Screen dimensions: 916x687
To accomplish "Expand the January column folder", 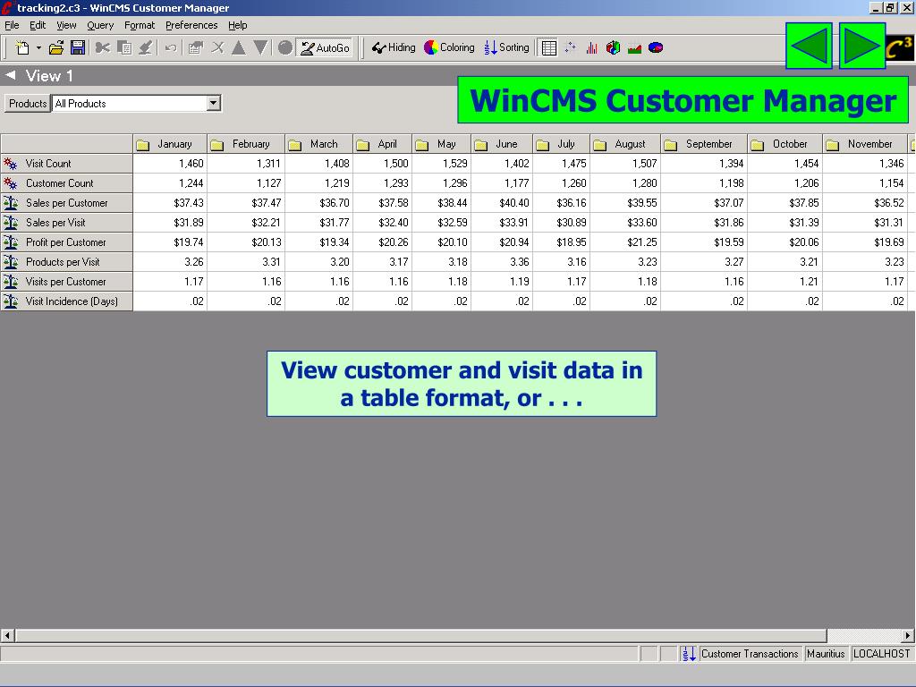I will click(x=142, y=145).
